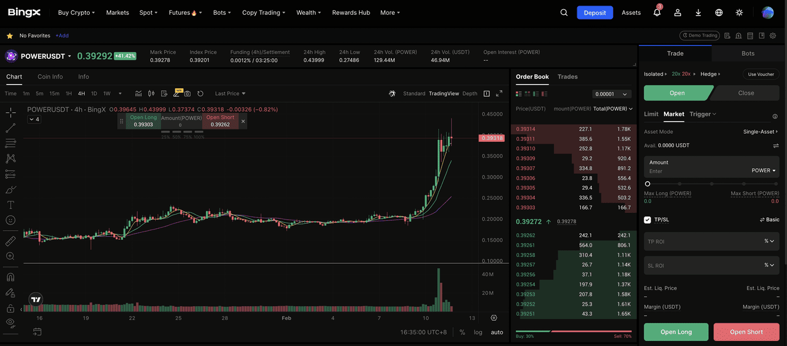The height and width of the screenshot is (346, 787).
Task: Select the ruler measure tool
Action: pos(10,241)
